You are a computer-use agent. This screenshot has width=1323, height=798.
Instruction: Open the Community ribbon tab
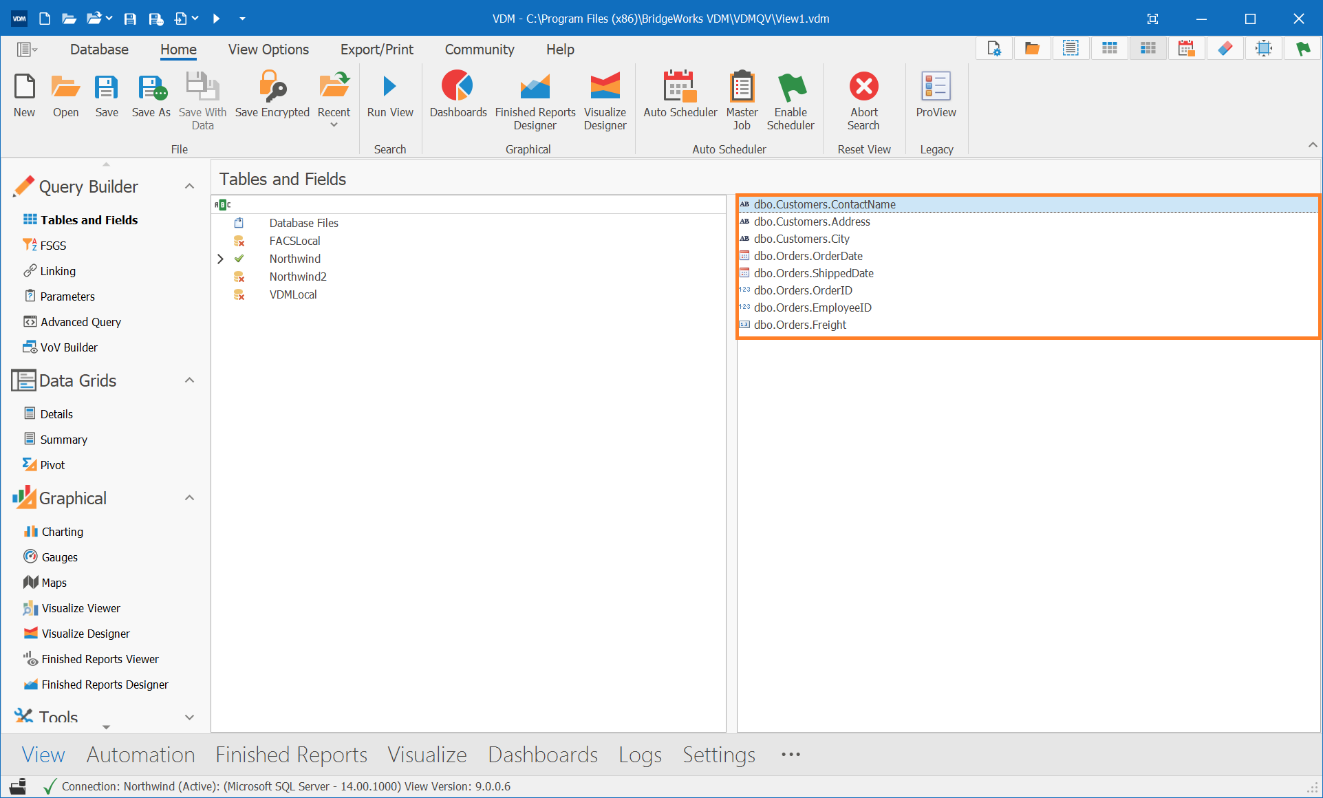pos(480,50)
